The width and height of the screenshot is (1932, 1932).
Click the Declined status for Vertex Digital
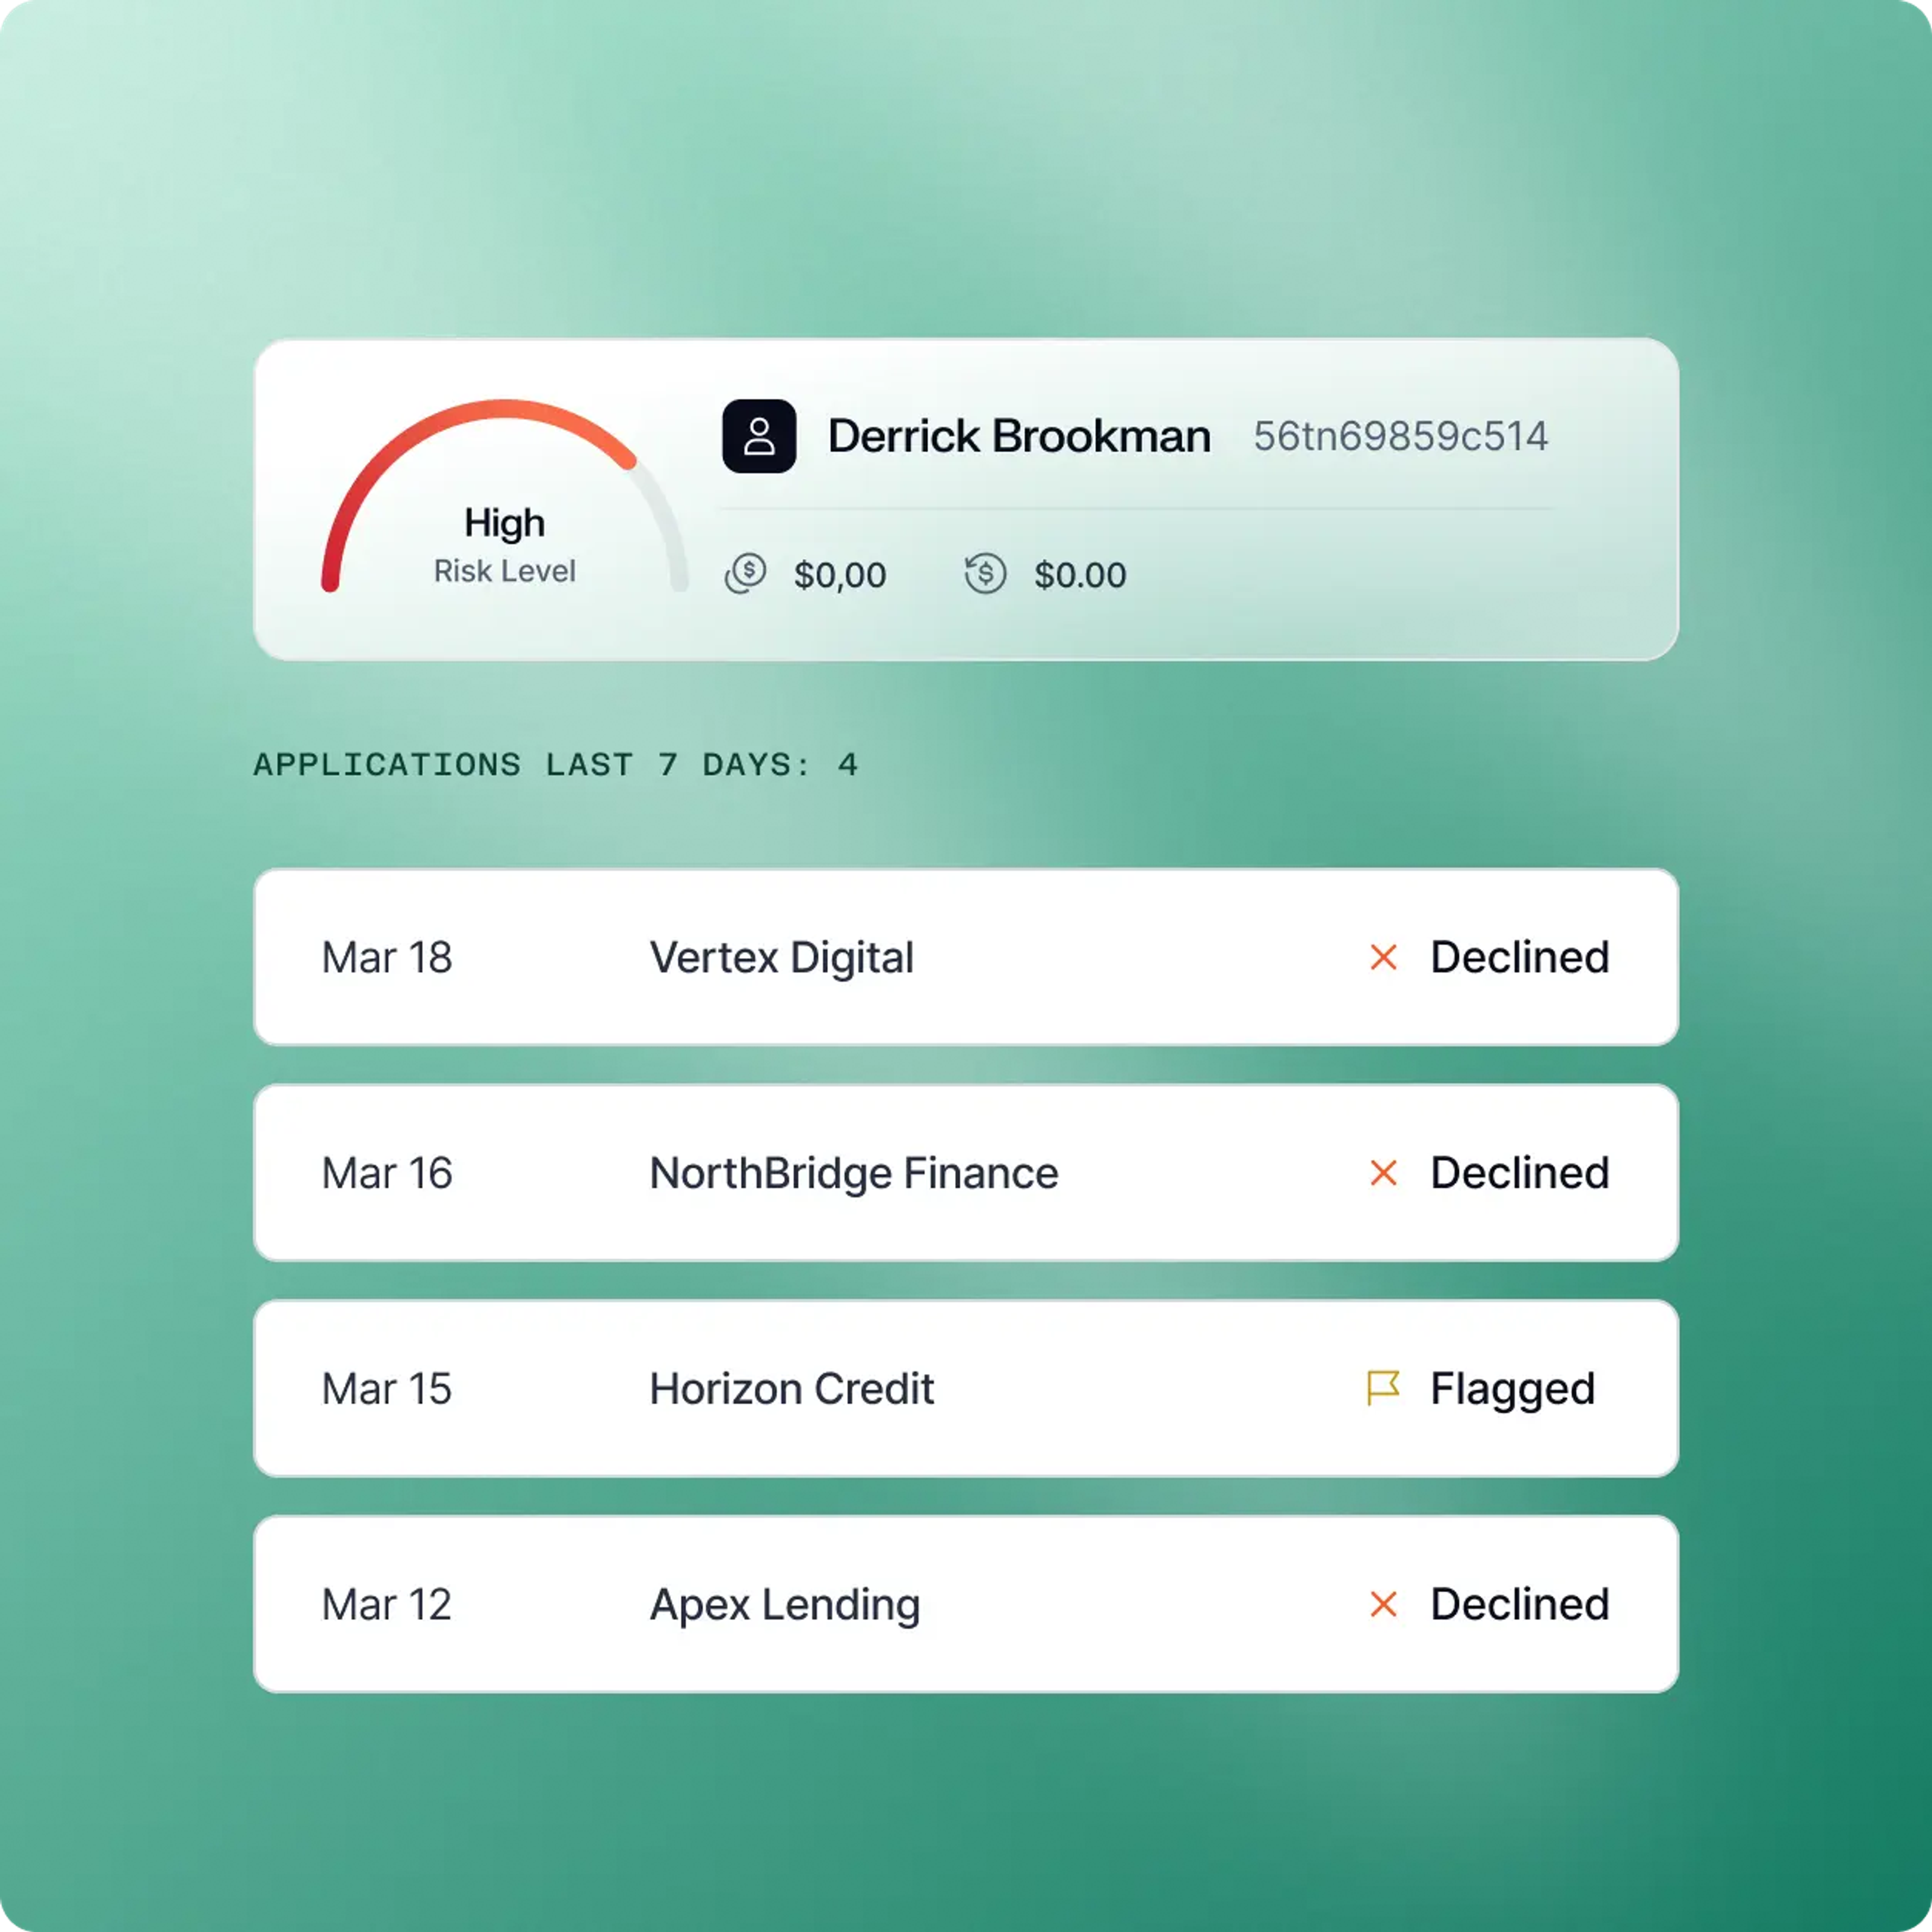pos(1520,957)
